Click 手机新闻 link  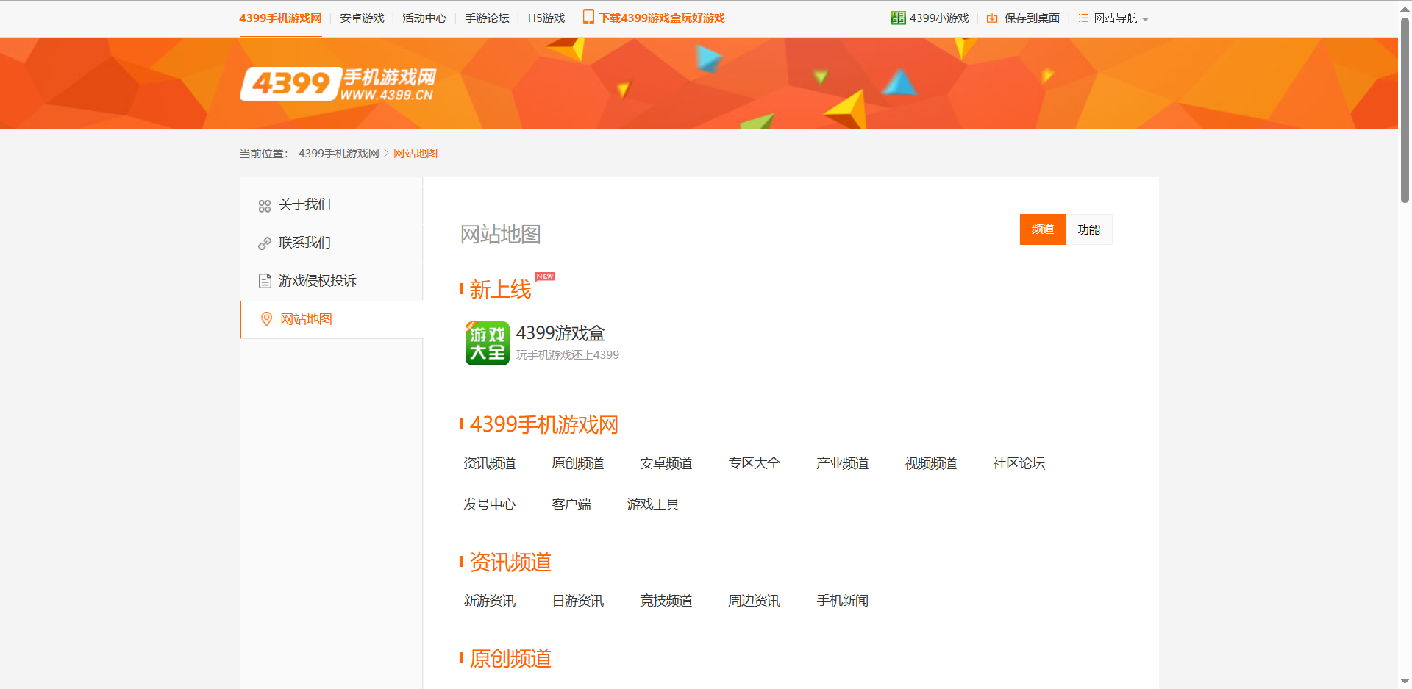[x=843, y=601]
